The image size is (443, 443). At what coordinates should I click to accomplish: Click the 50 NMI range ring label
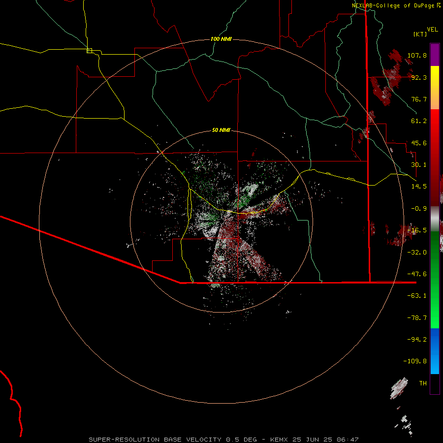[221, 130]
